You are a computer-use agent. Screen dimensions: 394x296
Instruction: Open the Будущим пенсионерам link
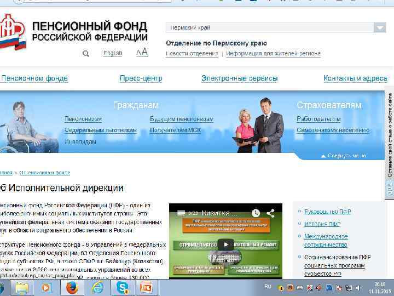tap(182, 119)
